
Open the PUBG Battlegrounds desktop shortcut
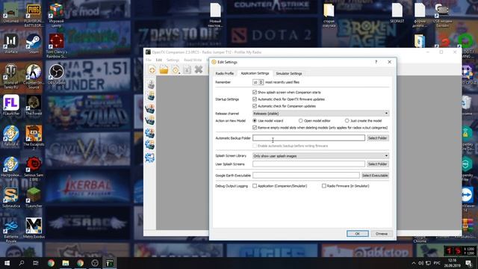coord(34,15)
